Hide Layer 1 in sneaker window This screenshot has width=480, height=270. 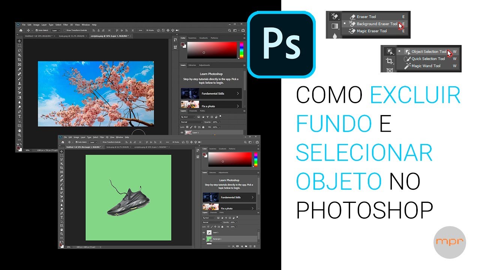[x=204, y=232]
